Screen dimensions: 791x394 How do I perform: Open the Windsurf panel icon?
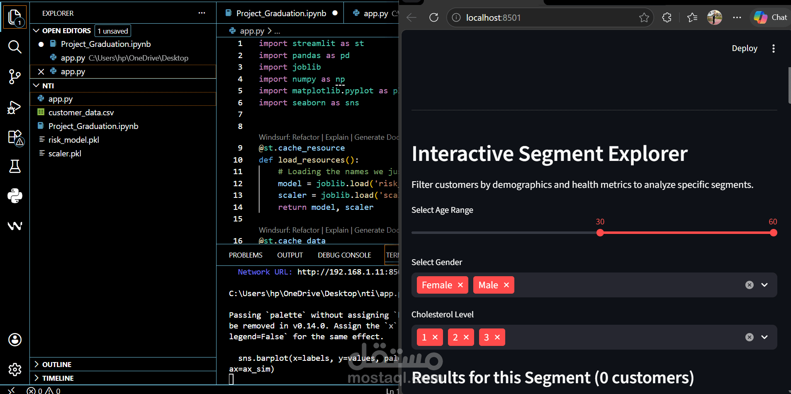click(x=15, y=226)
